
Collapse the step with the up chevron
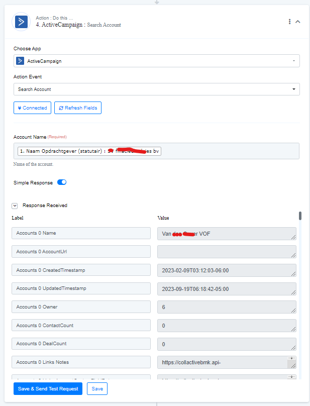click(298, 22)
